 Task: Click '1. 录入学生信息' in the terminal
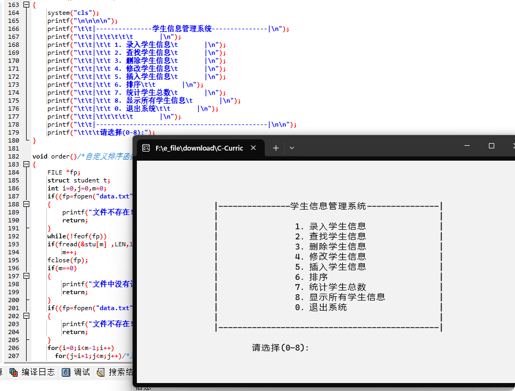point(330,226)
